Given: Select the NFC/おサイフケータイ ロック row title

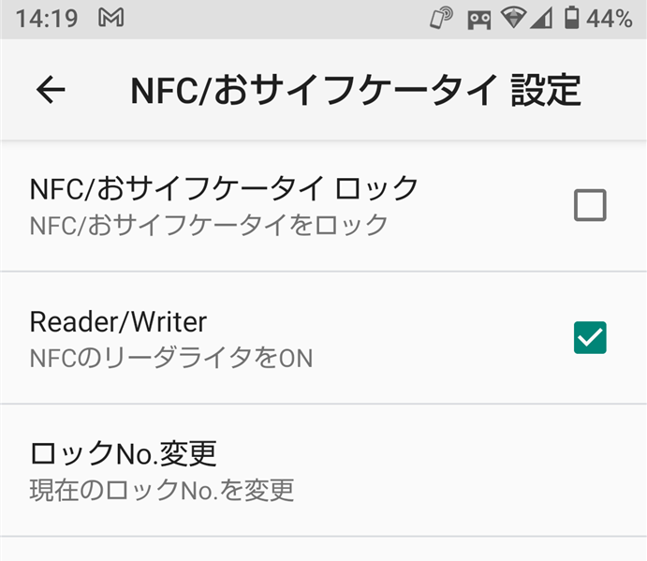Looking at the screenshot, I should coord(224,188).
